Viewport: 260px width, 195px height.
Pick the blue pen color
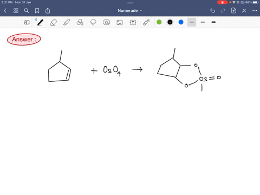click(x=181, y=22)
